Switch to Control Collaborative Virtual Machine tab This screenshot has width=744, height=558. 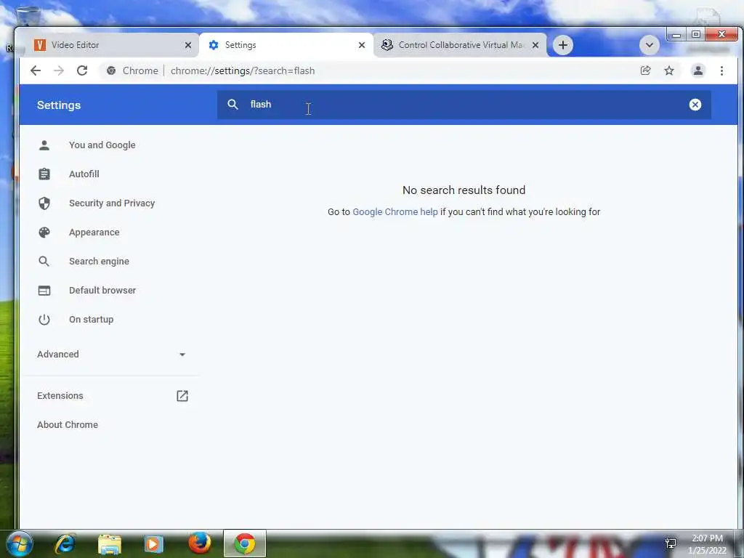coord(460,45)
